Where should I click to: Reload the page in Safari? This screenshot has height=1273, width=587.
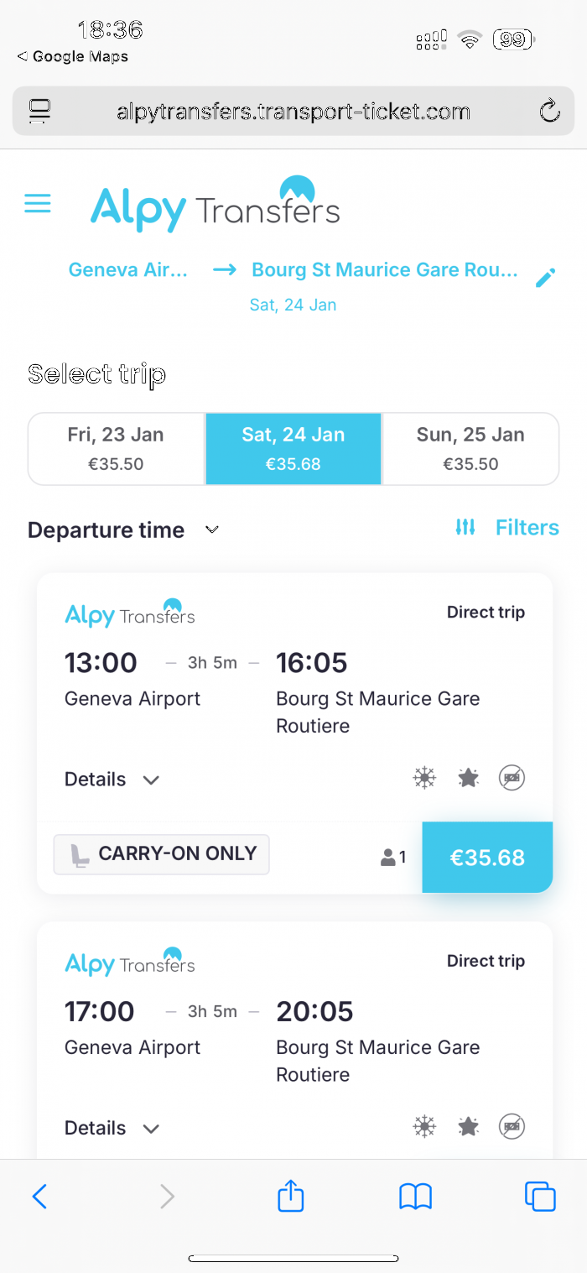point(549,112)
